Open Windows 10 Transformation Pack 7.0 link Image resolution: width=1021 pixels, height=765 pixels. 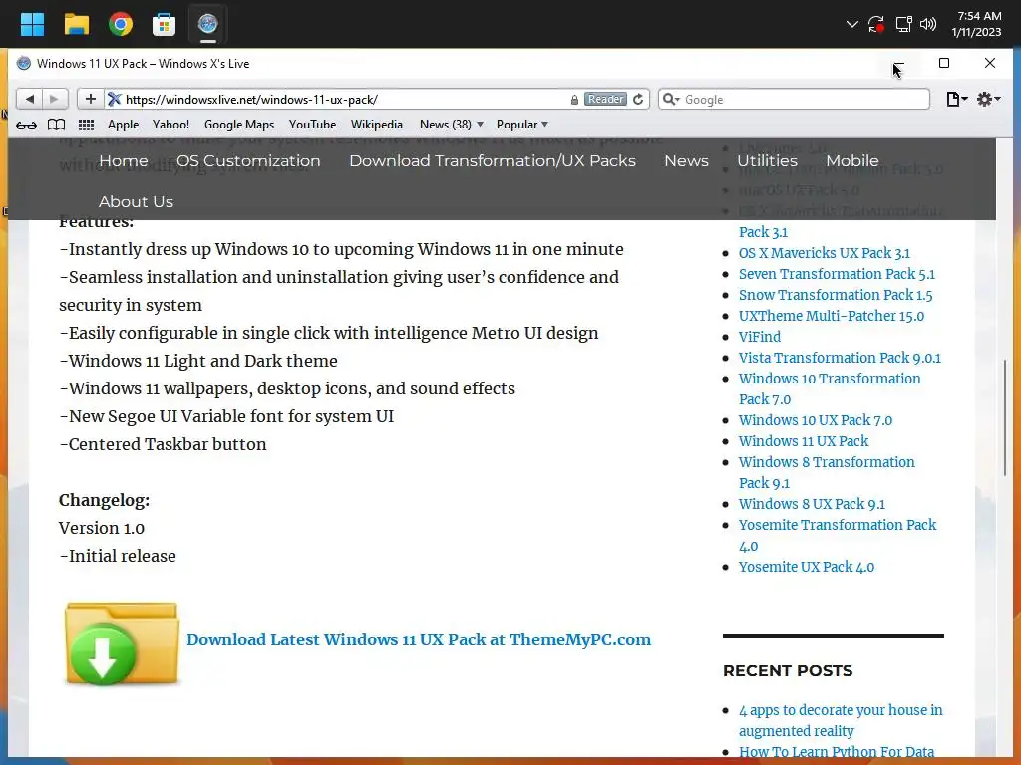click(x=830, y=389)
